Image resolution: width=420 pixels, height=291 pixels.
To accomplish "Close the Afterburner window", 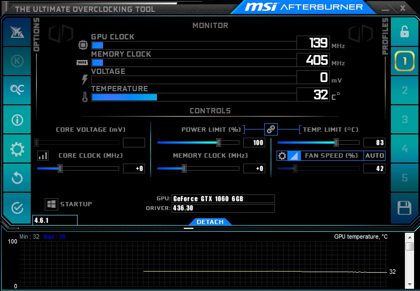I will pos(403,8).
